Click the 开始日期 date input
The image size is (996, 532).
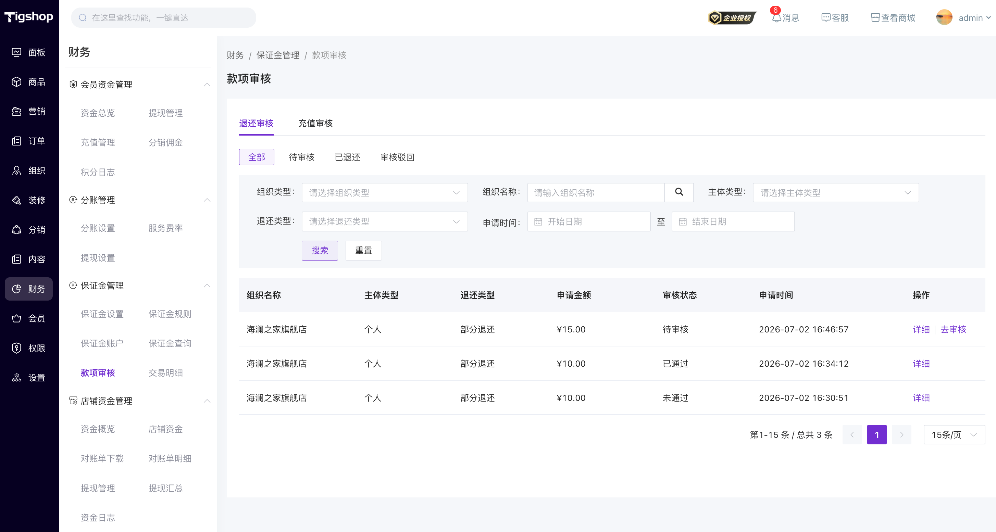coord(589,221)
